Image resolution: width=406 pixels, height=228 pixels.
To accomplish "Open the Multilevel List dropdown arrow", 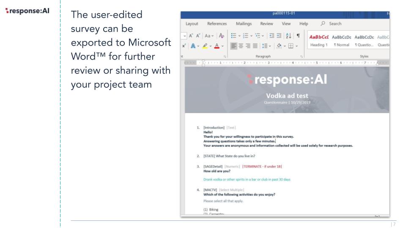I will coord(263,36).
